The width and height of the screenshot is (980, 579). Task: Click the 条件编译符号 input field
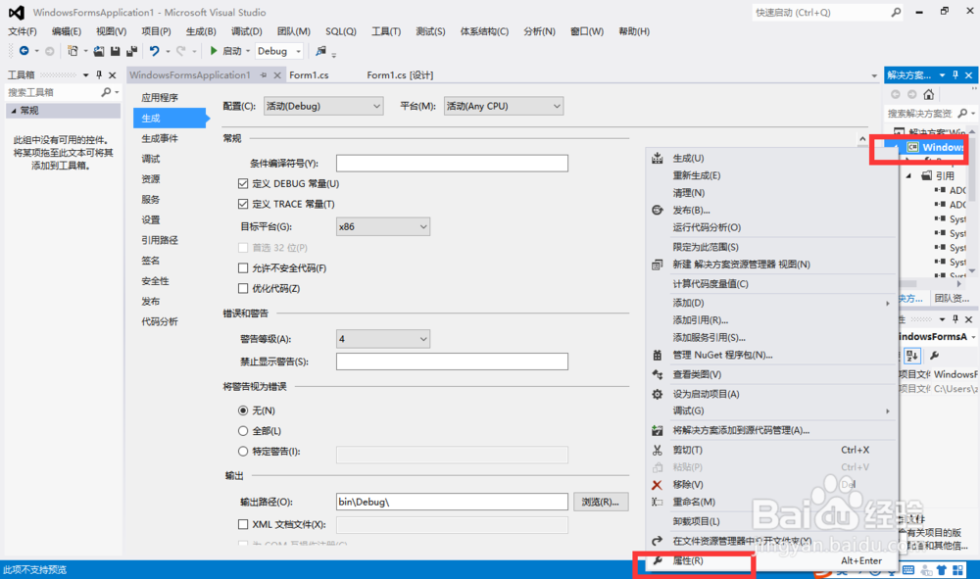point(452,163)
